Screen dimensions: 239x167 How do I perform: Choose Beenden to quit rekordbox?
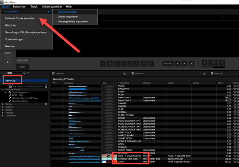pyautogui.click(x=26, y=46)
